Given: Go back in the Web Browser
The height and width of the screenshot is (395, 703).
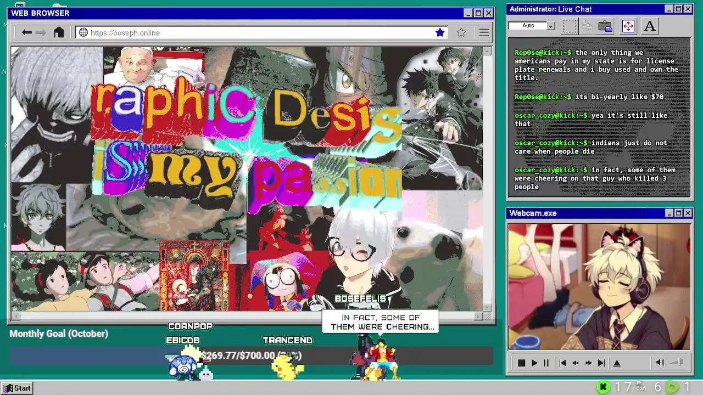Looking at the screenshot, I should (26, 32).
